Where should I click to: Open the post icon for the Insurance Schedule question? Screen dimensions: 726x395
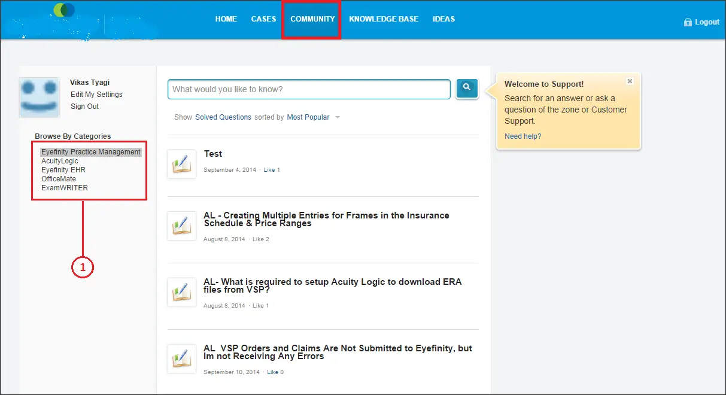181,226
